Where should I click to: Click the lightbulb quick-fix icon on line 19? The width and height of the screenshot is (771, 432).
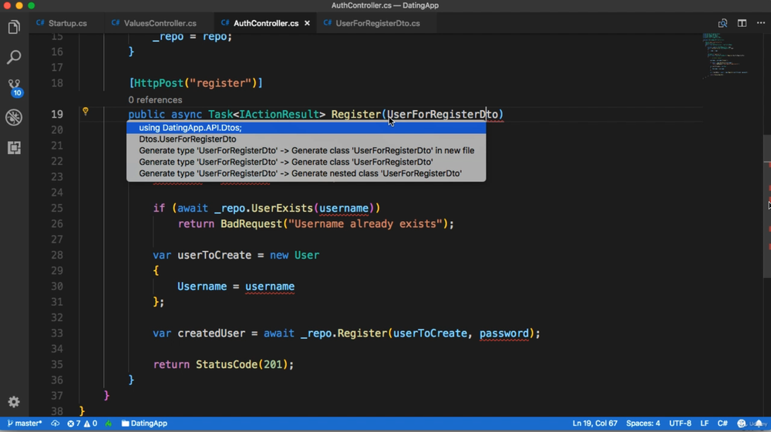tap(86, 112)
